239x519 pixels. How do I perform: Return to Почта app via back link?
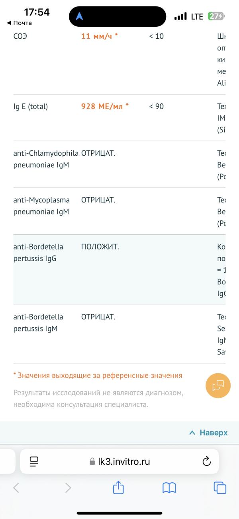tap(20, 23)
